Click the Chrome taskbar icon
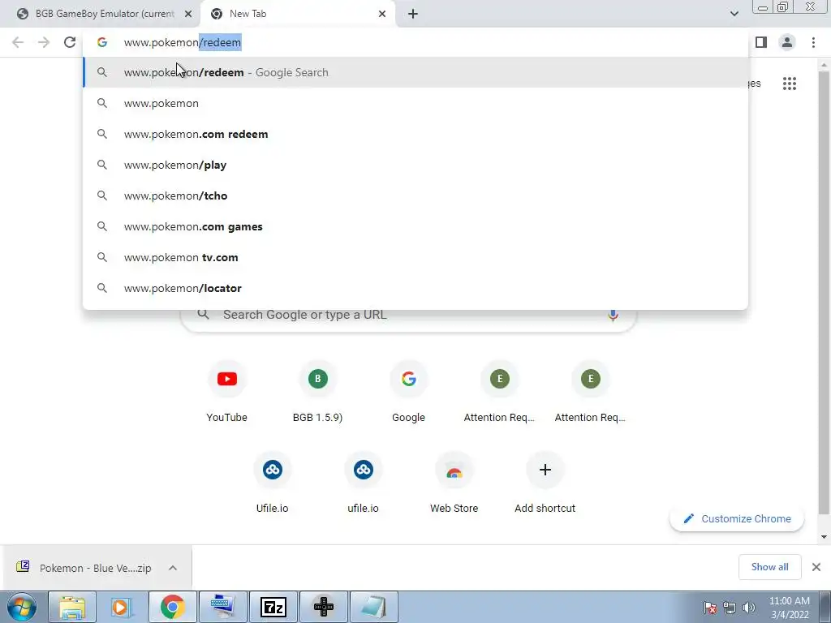 [x=172, y=607]
